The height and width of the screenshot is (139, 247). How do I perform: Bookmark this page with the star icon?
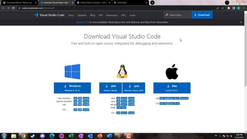coord(223,8)
